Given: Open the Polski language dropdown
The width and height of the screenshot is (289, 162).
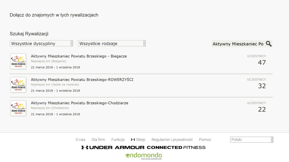Looking at the screenshot, I should point(251,140).
